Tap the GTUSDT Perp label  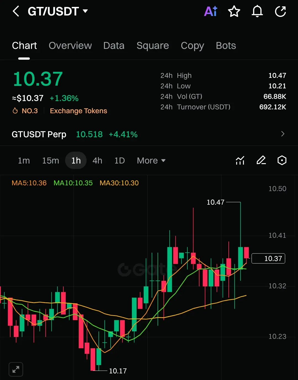(x=39, y=134)
